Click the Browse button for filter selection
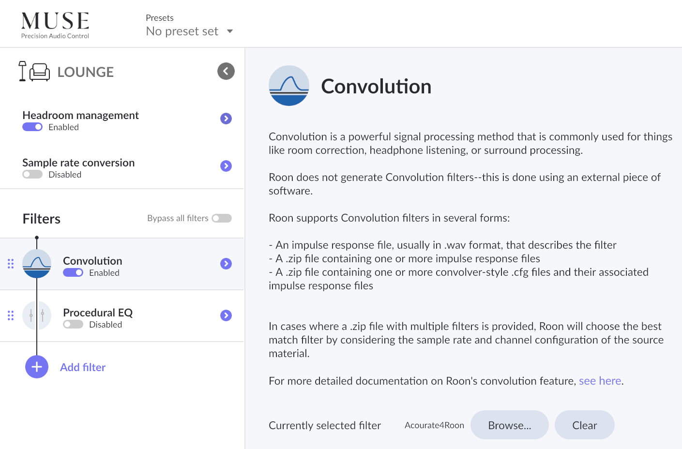Image resolution: width=682 pixels, height=449 pixels. pos(509,425)
